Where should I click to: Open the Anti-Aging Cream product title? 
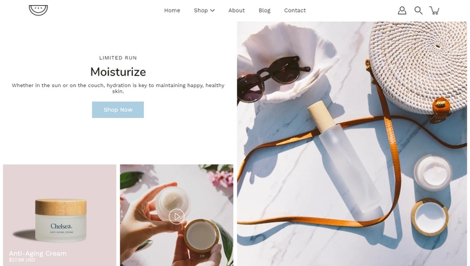[38, 253]
